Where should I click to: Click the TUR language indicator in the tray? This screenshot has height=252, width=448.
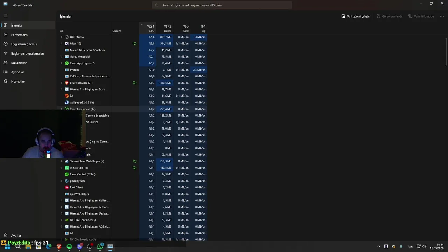[x=410, y=247]
